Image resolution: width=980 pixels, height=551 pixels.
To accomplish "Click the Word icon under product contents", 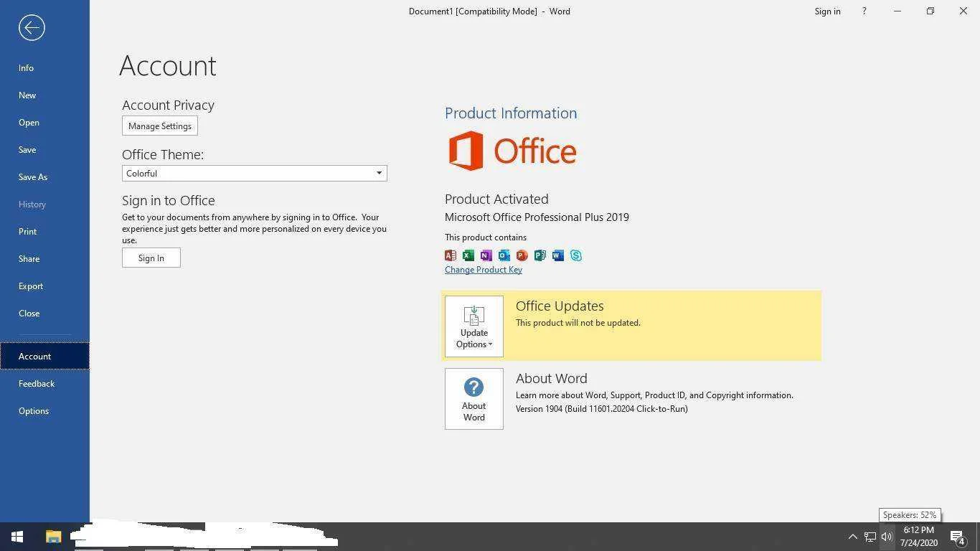I will [x=558, y=255].
